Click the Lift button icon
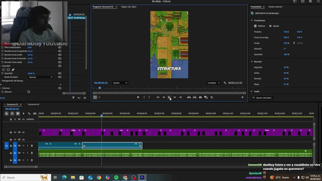Image resolution: width=322 pixels, height=181 pixels. tap(189, 97)
